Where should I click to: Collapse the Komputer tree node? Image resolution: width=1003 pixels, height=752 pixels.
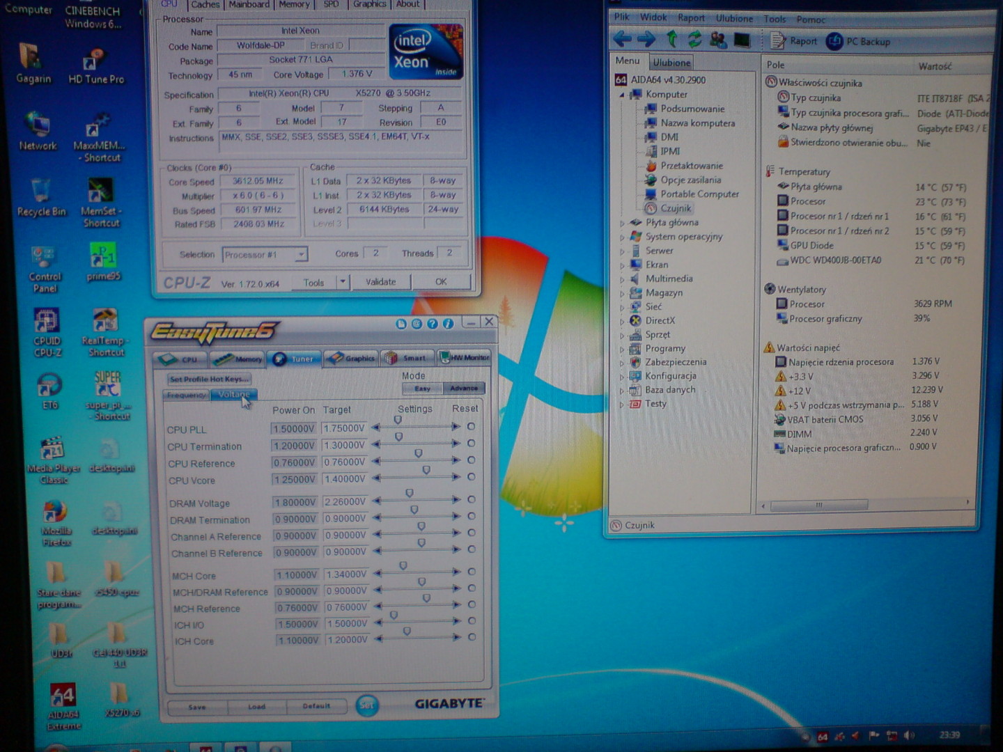click(622, 95)
